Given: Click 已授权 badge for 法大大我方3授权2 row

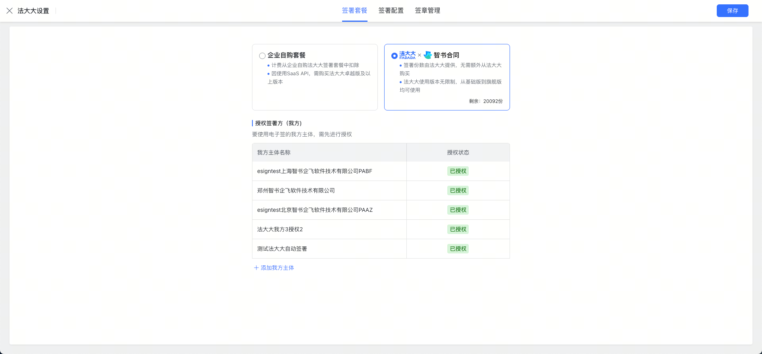Looking at the screenshot, I should (458, 229).
